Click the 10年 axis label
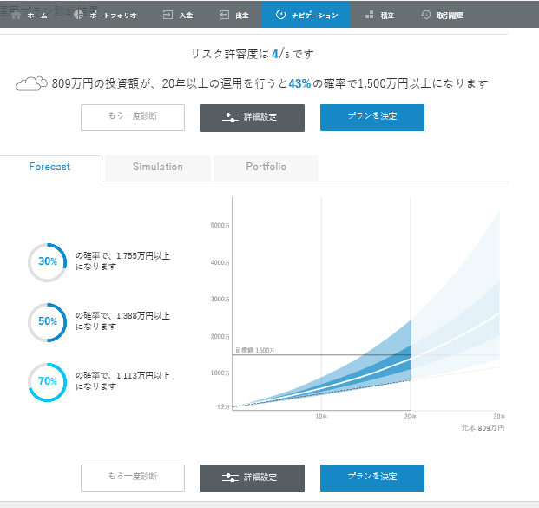This screenshot has height=508, width=539. coord(321,417)
